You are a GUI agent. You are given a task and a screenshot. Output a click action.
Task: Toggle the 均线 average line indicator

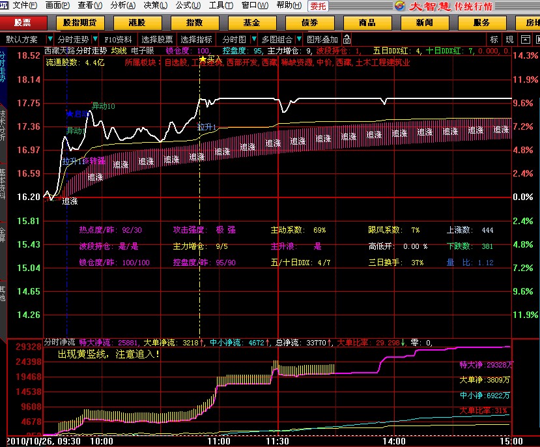tap(119, 51)
